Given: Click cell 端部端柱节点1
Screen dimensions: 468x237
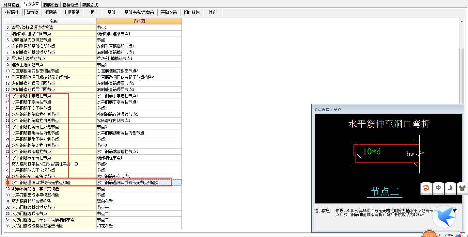Looking at the screenshot, I should coord(139,158).
